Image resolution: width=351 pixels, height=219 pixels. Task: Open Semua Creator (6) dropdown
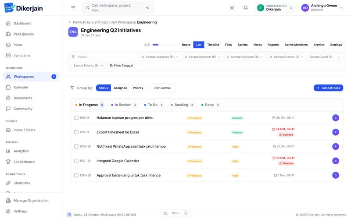(x=287, y=57)
